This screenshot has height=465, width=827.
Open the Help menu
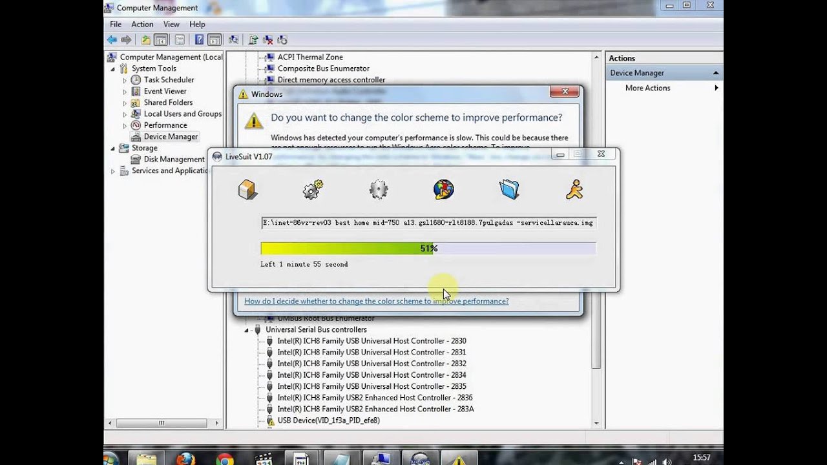coord(197,24)
